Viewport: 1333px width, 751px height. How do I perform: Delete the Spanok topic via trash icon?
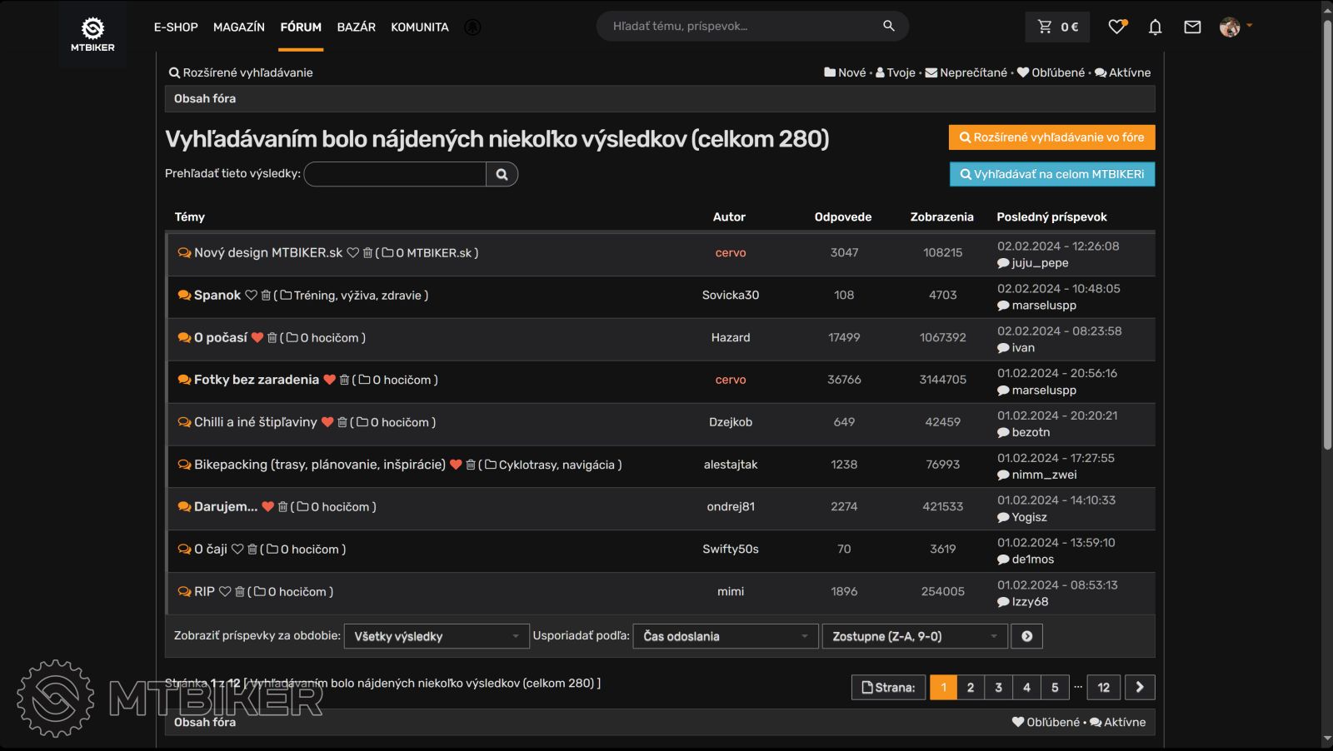[266, 296]
